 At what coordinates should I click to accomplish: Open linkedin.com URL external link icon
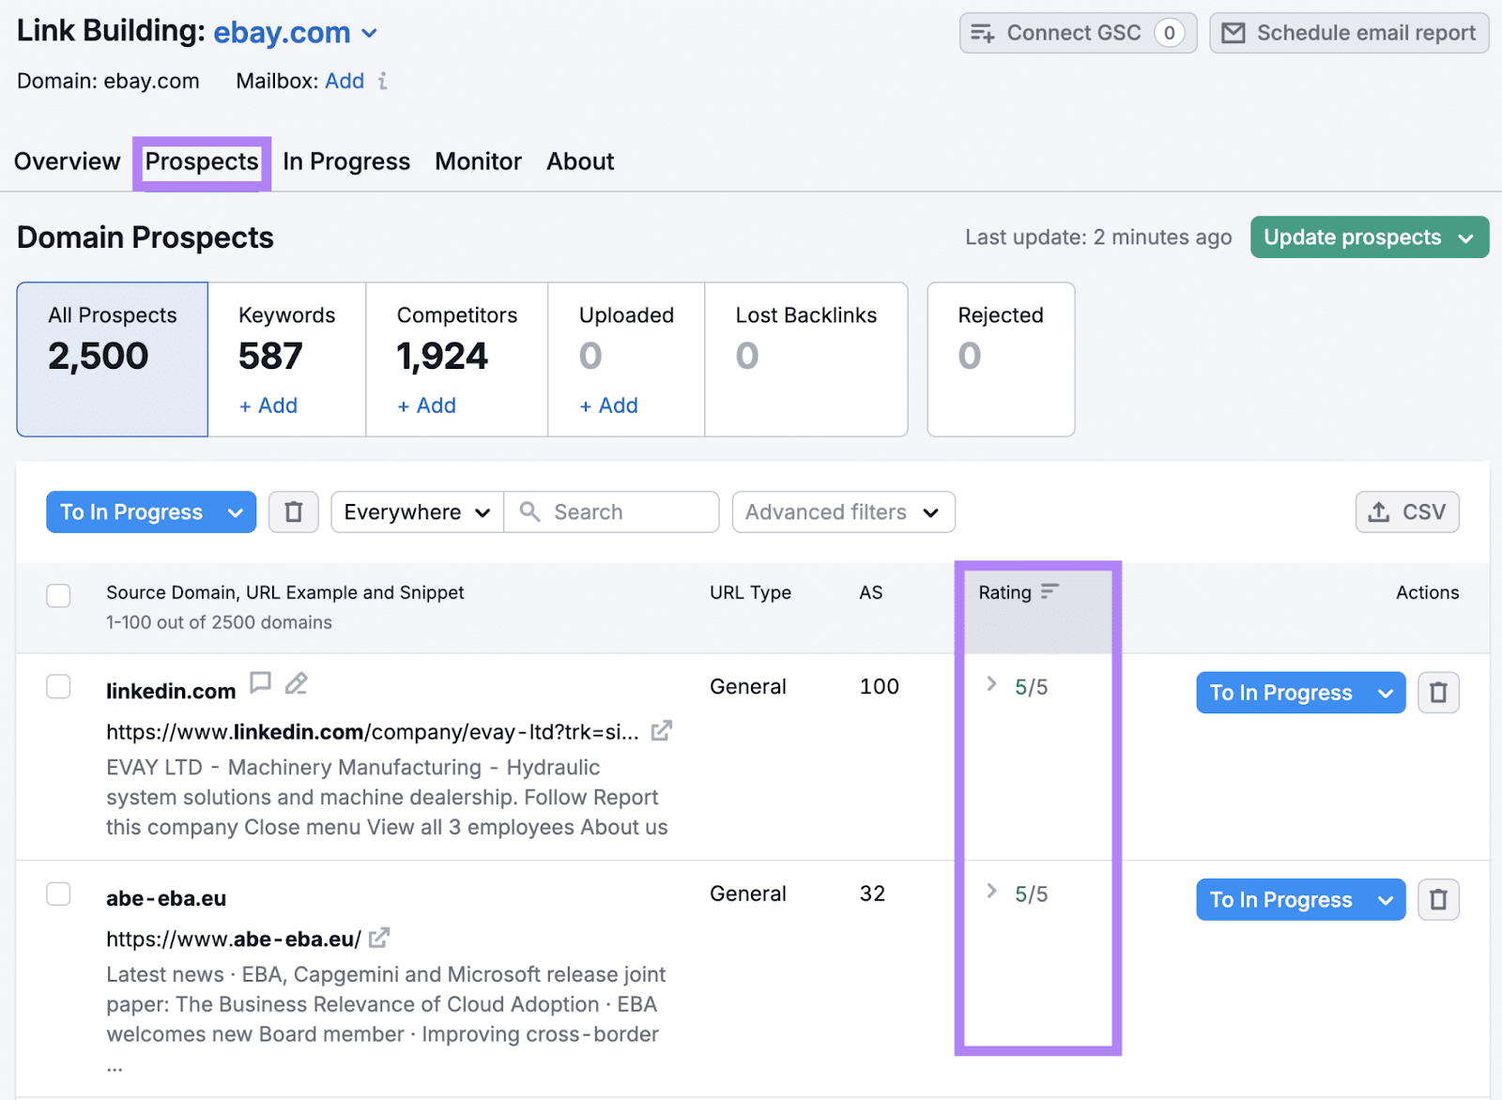pos(662,731)
